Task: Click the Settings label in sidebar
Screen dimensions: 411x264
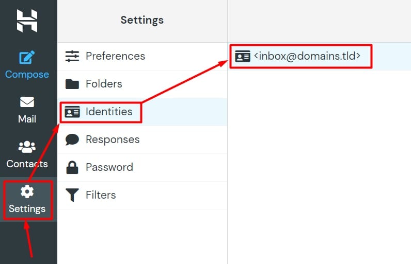Action: (27, 209)
